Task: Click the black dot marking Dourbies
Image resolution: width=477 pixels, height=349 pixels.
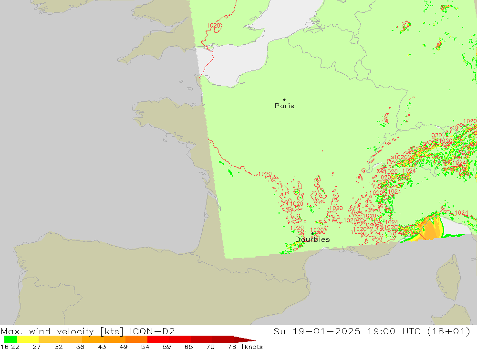Action: pos(312,234)
